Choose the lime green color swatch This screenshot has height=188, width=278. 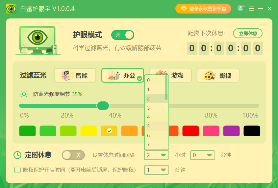(68, 131)
